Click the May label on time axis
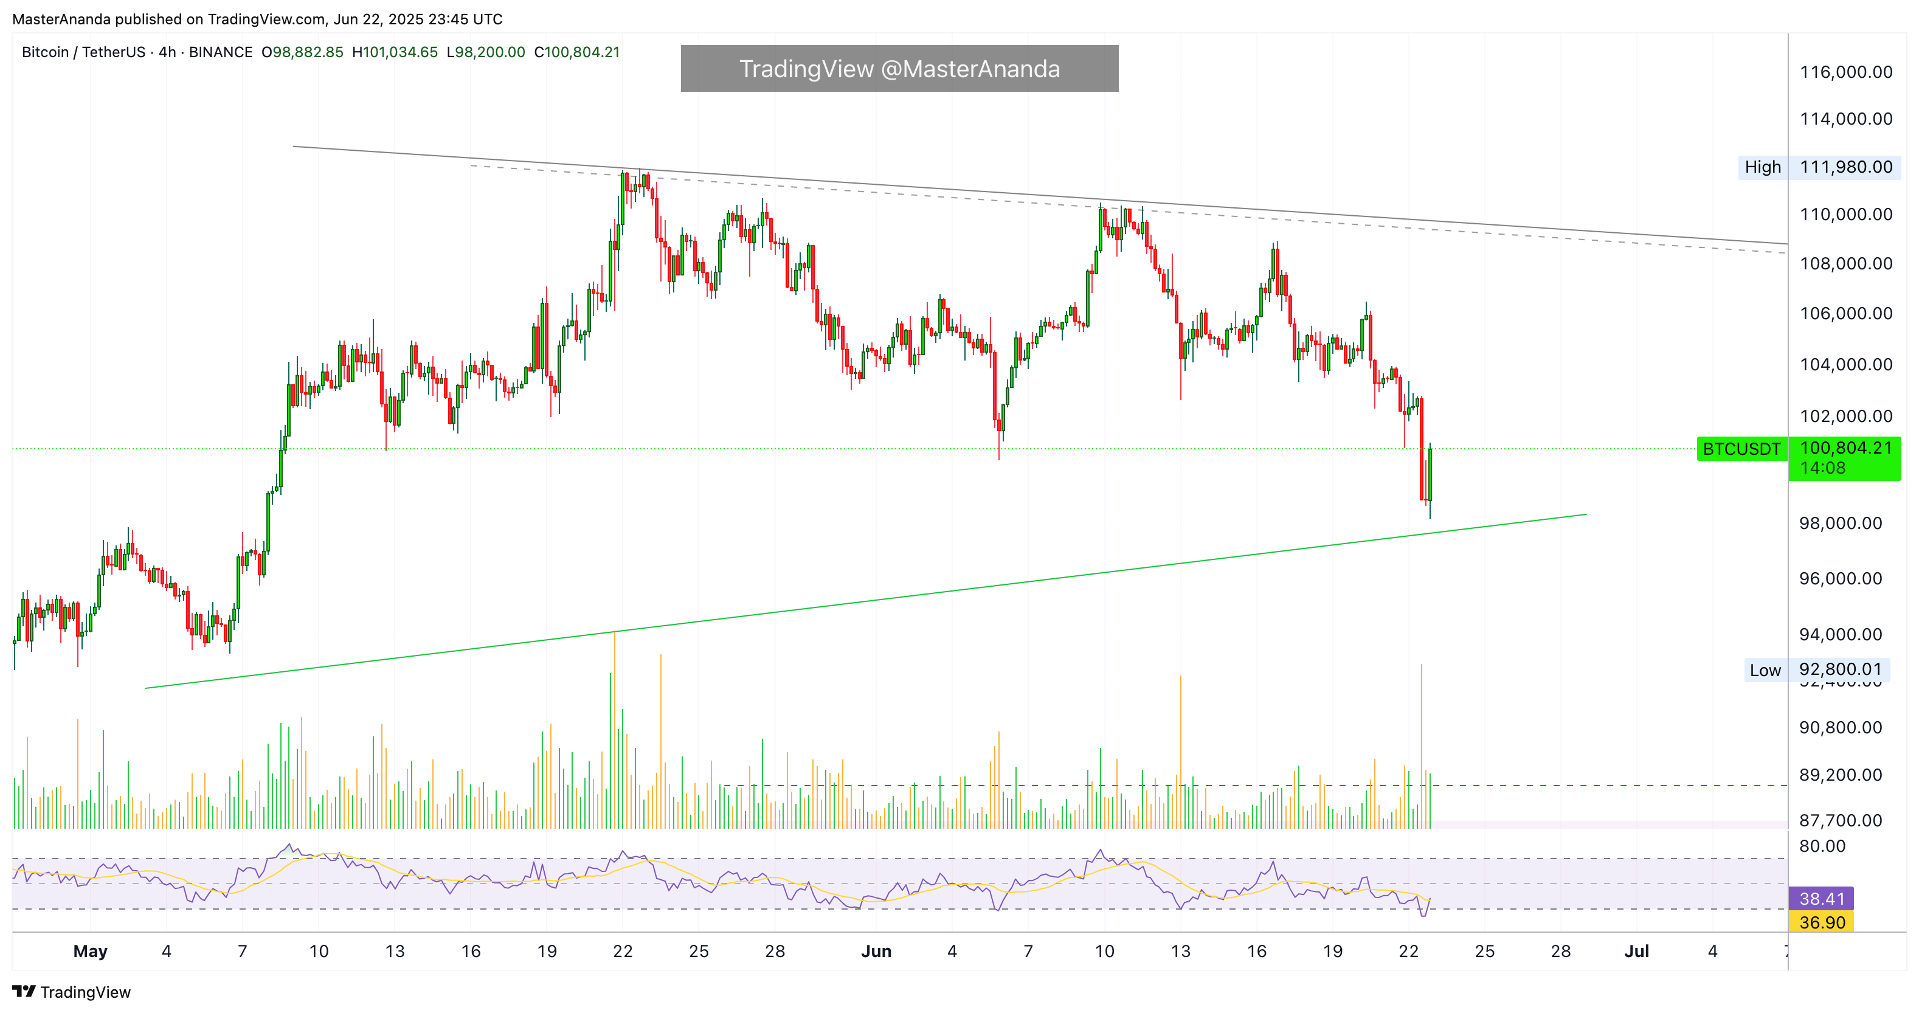This screenshot has width=1919, height=1013. point(90,951)
